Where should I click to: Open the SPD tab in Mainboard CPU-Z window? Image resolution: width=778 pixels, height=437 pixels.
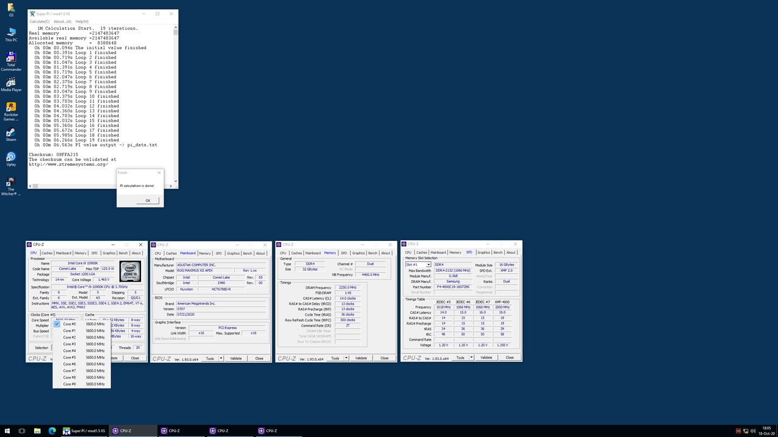click(219, 253)
